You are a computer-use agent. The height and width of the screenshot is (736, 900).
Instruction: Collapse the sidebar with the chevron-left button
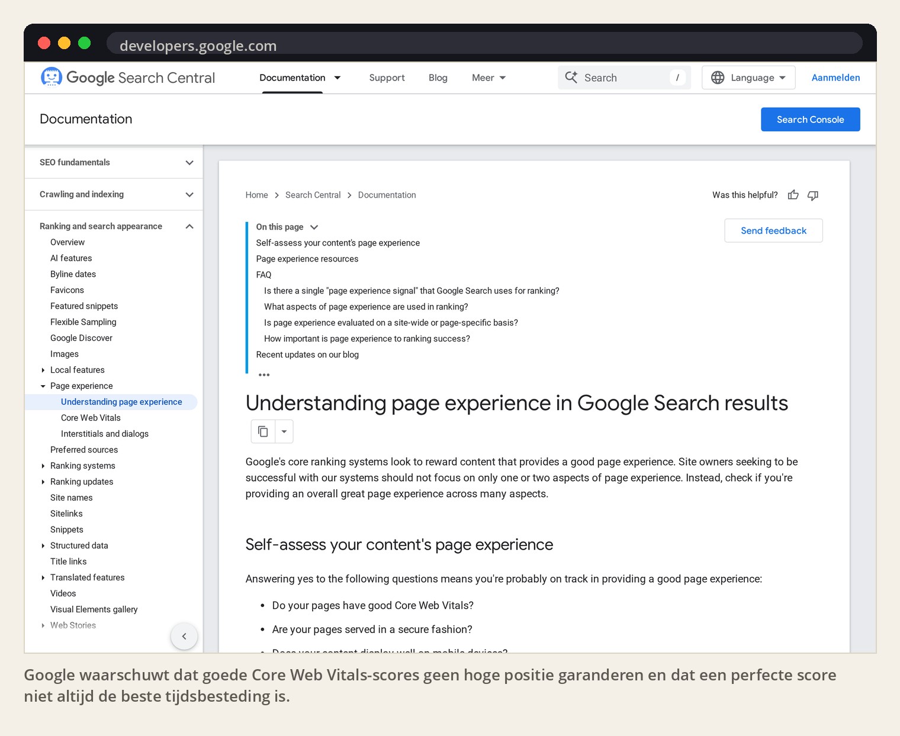184,636
